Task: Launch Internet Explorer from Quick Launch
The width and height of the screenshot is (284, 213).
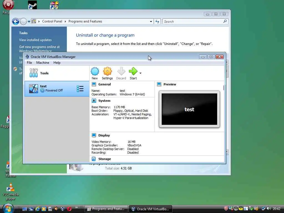Action: 37,209
